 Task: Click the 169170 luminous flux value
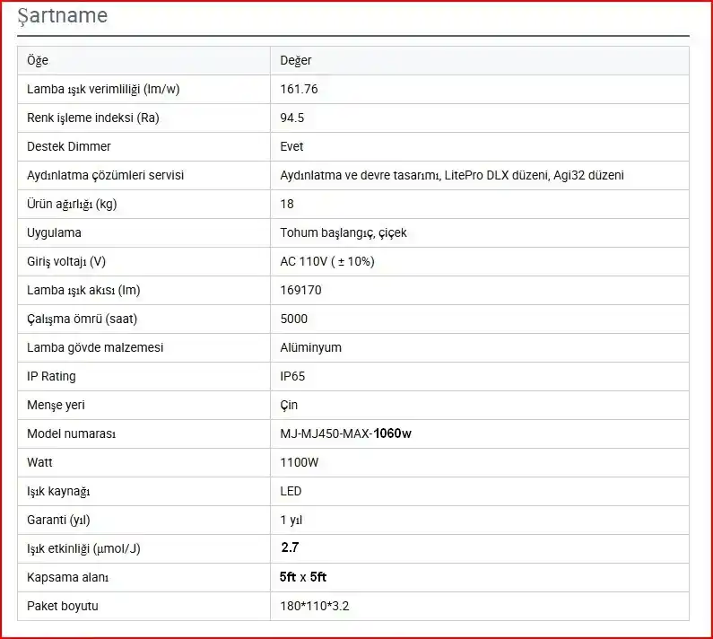tap(300, 290)
